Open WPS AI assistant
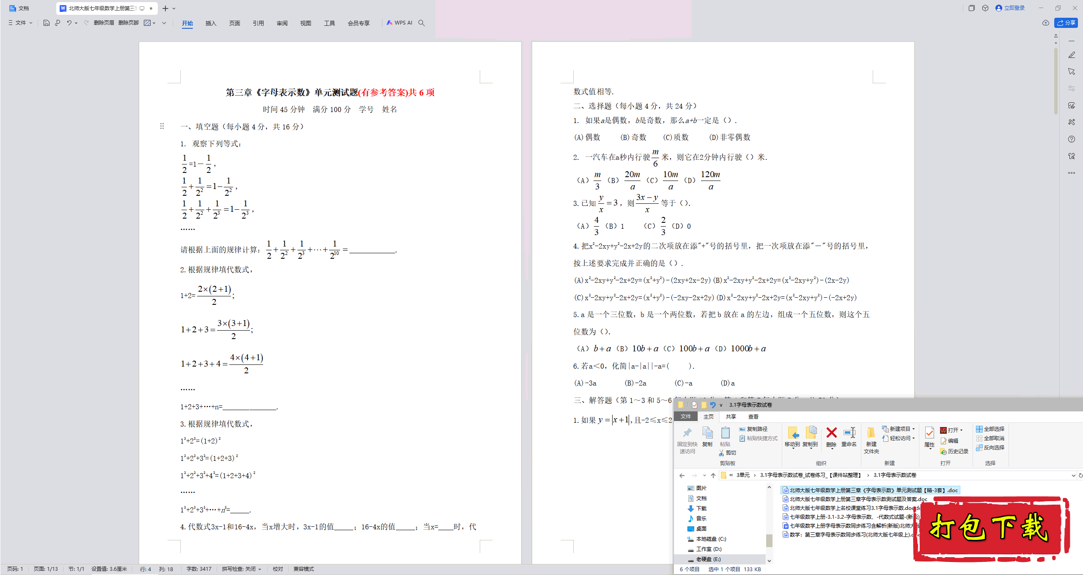1083x575 pixels. pos(399,23)
